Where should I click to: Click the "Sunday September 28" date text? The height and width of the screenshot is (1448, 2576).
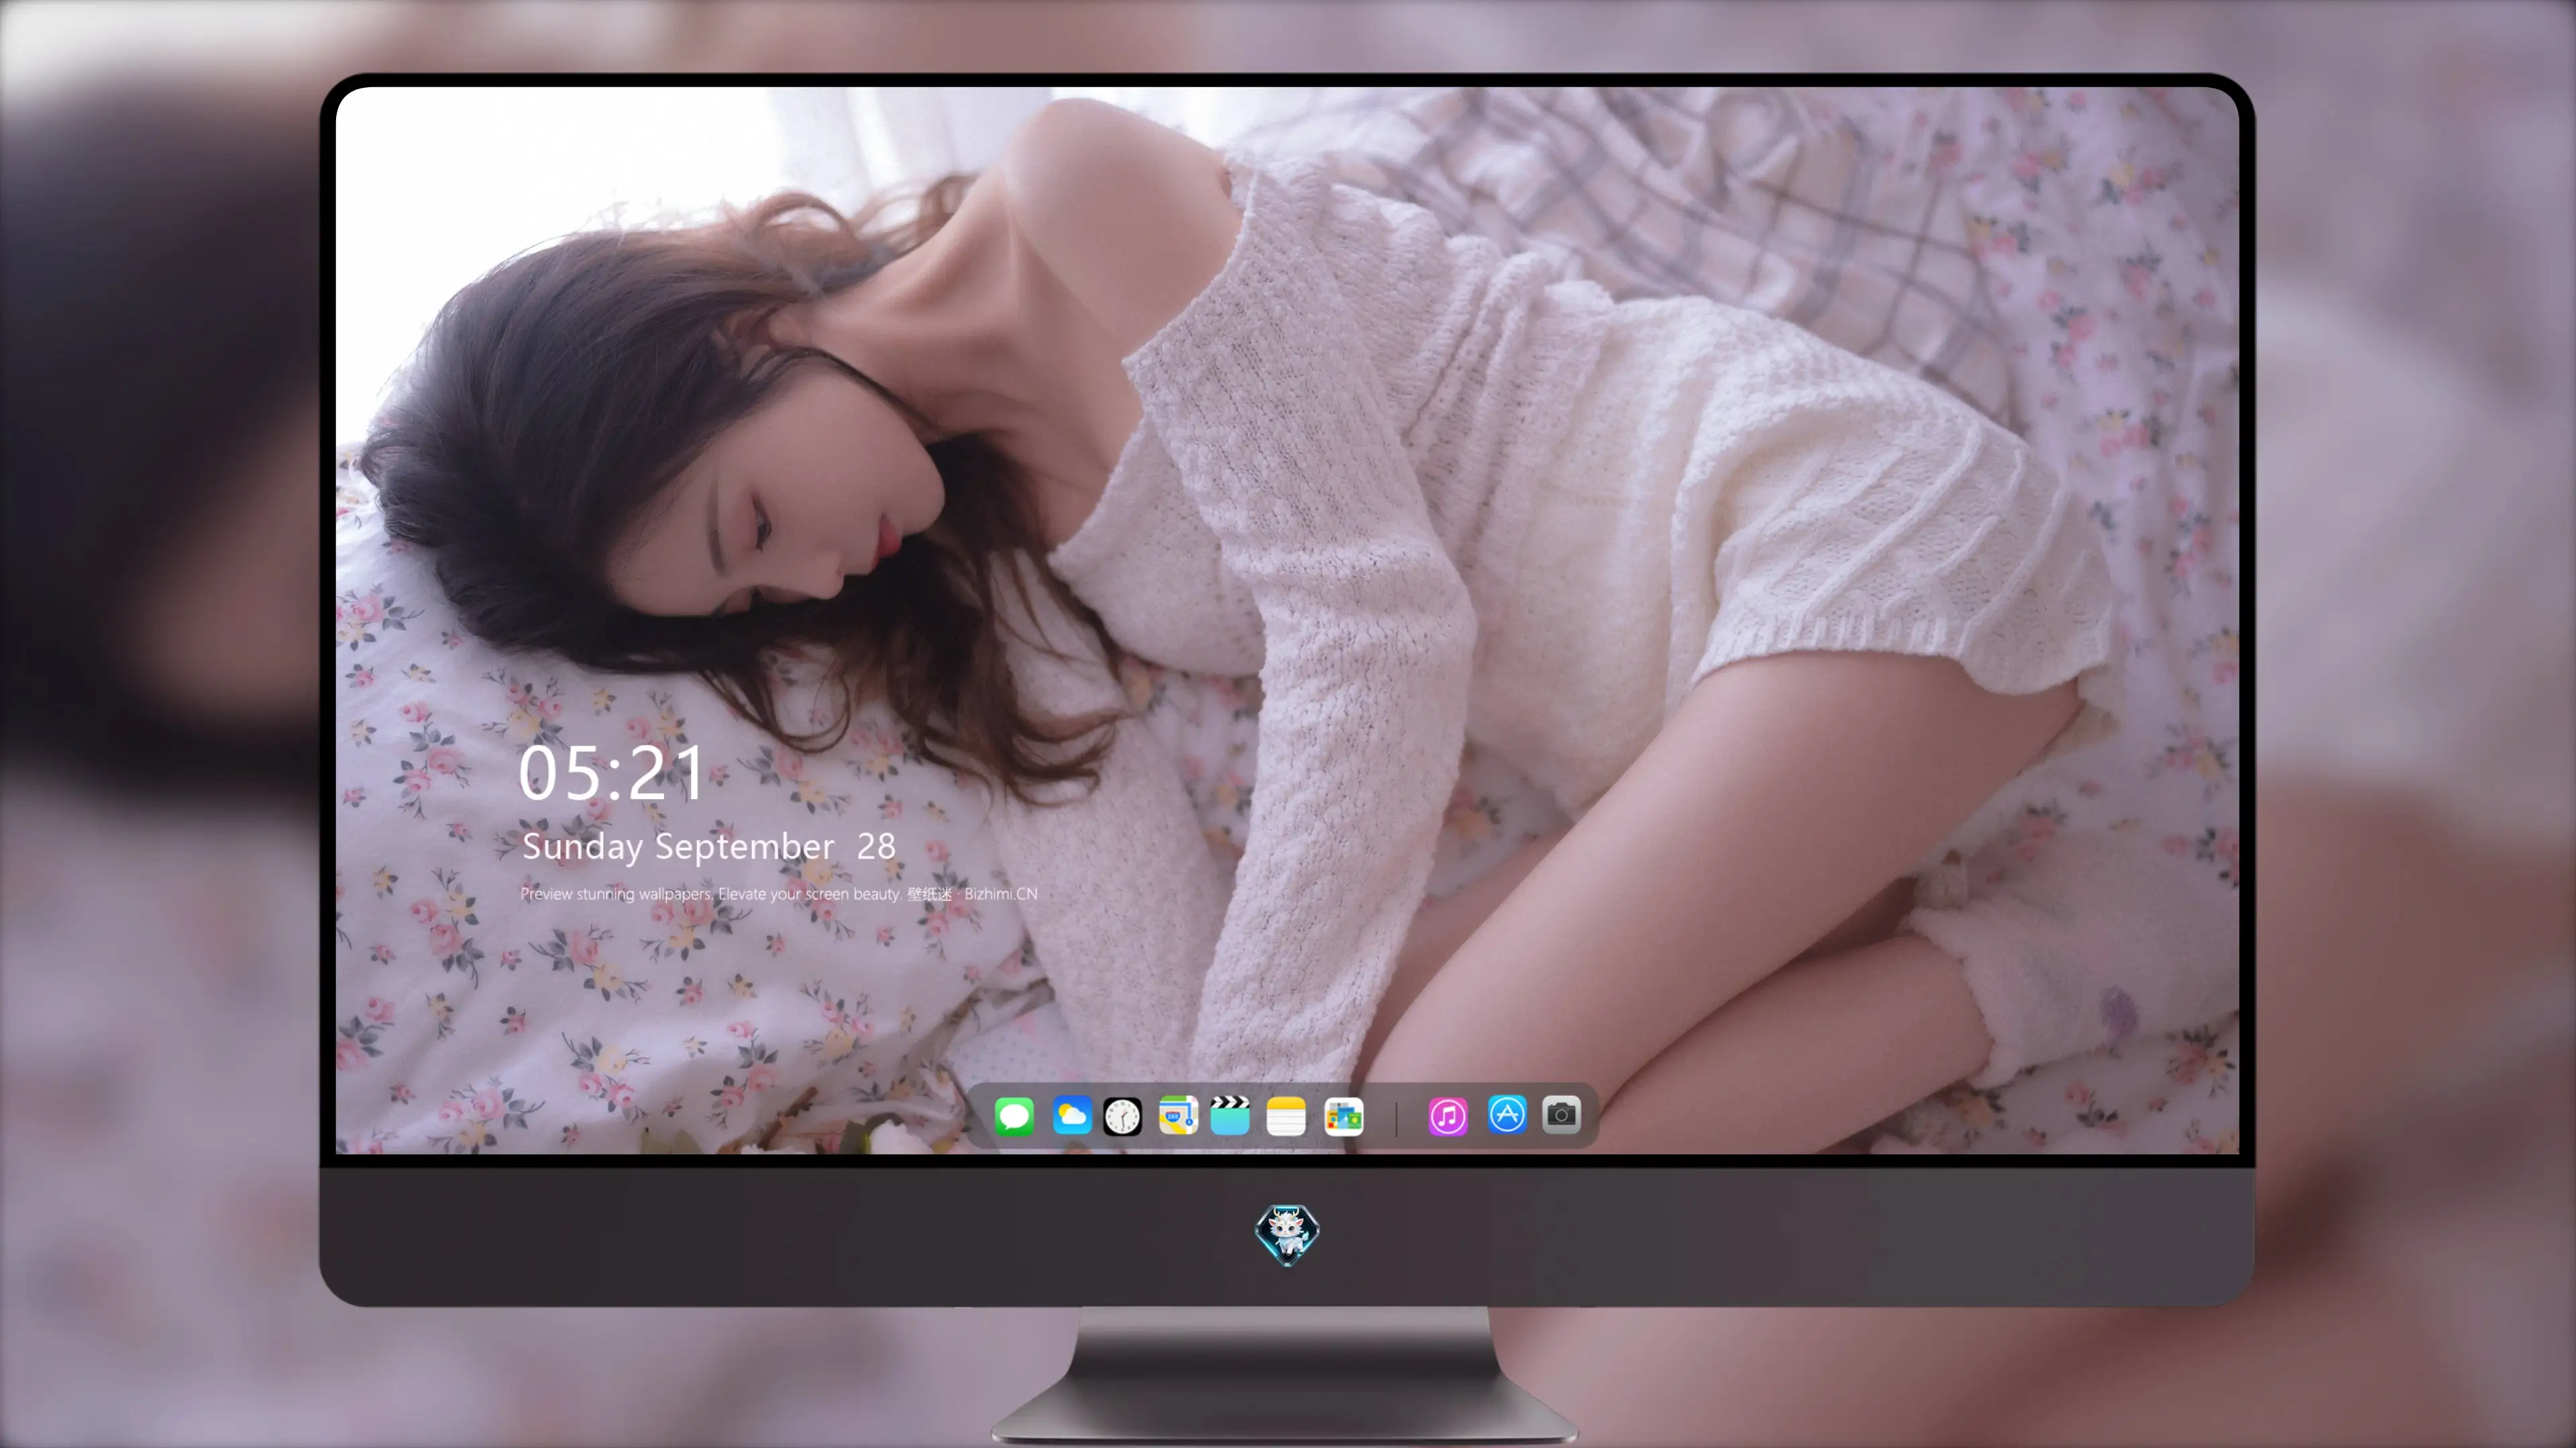tap(708, 847)
